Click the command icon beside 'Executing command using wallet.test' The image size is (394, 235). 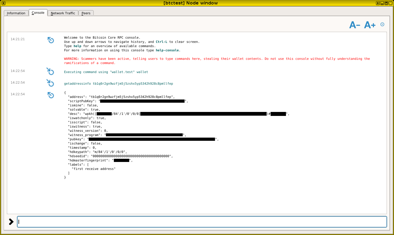(x=50, y=71)
